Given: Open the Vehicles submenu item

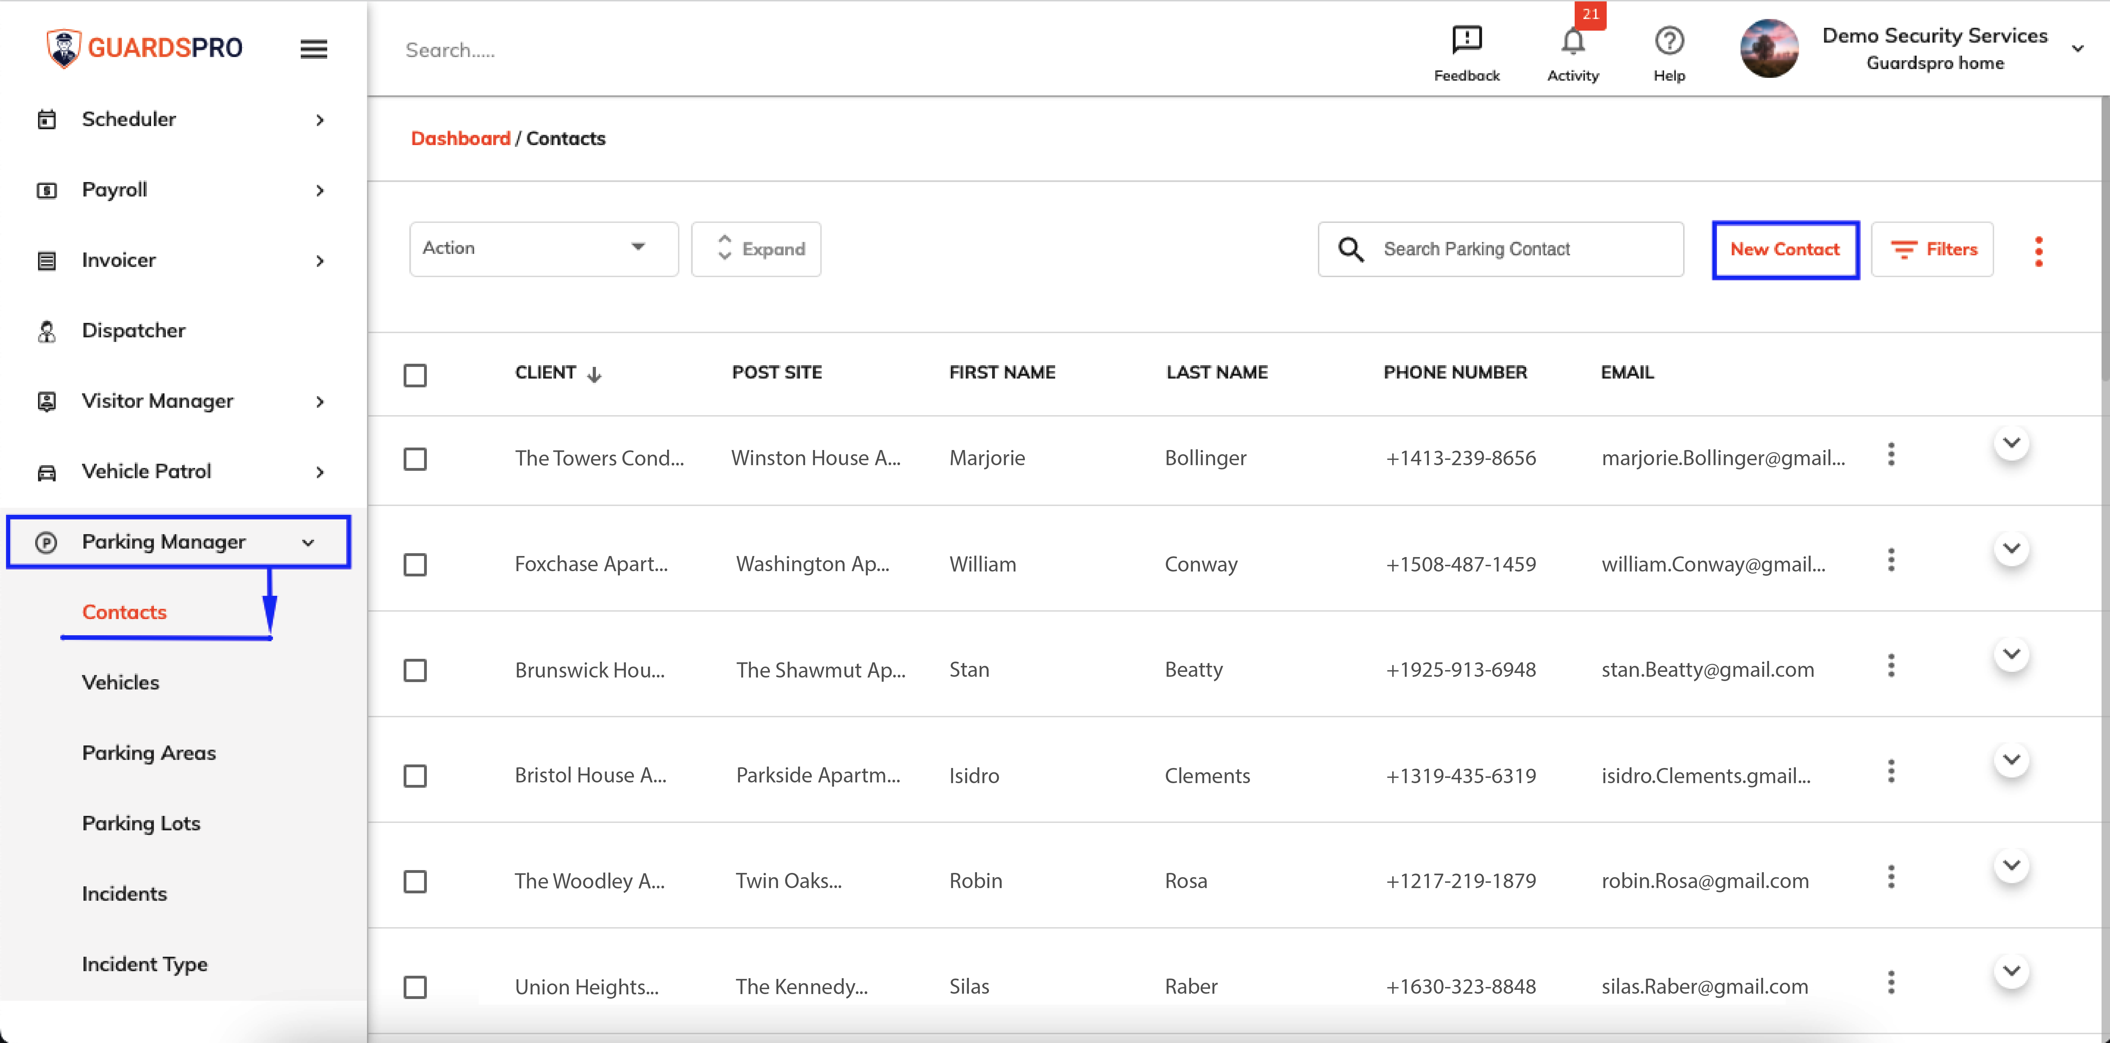Looking at the screenshot, I should 120,683.
